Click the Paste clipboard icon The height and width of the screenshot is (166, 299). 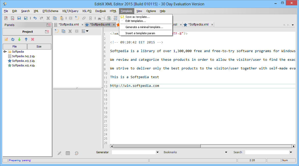coord(62,18)
